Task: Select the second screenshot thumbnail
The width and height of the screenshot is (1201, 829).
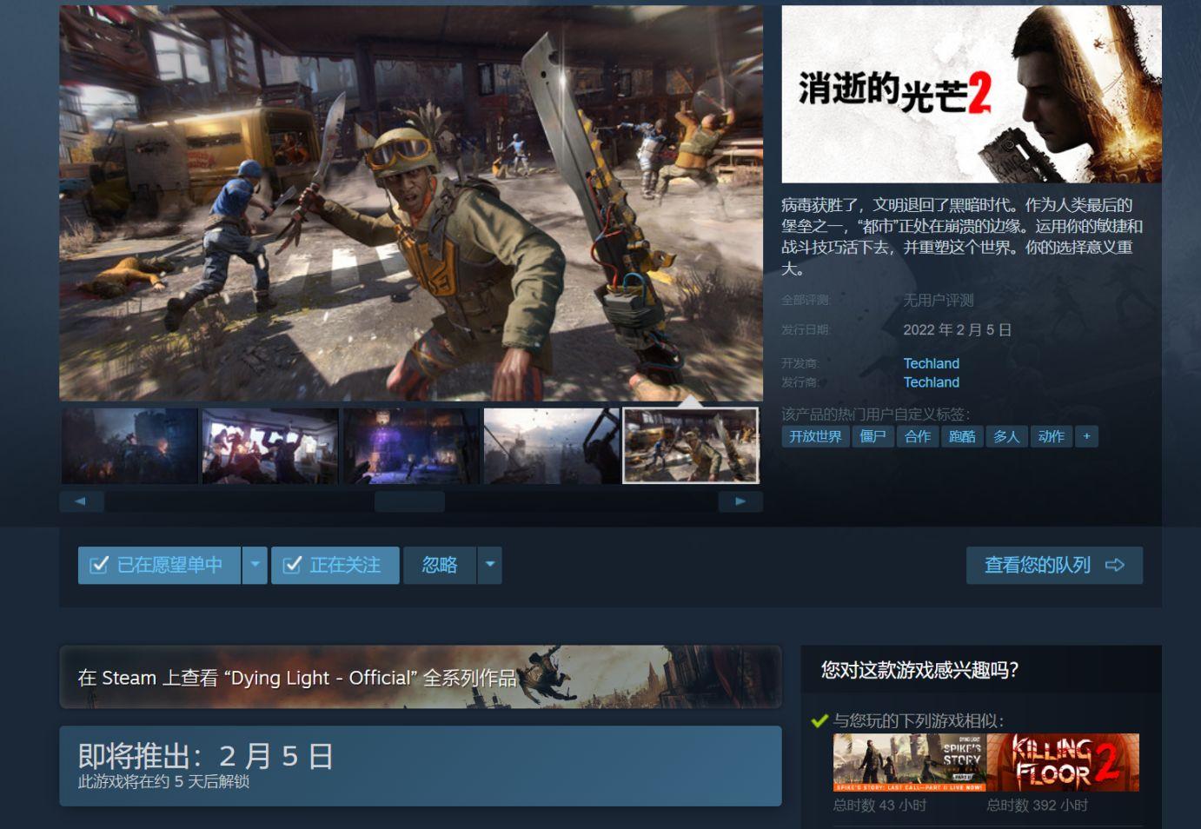Action: (x=270, y=446)
